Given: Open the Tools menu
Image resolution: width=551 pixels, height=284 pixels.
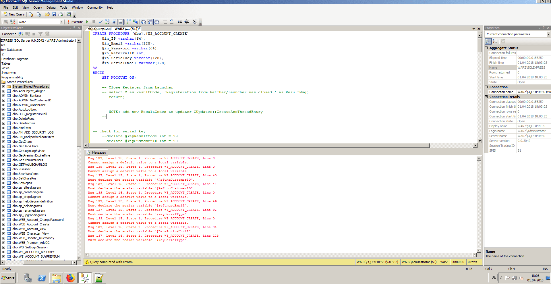Looking at the screenshot, I should 64,7.
